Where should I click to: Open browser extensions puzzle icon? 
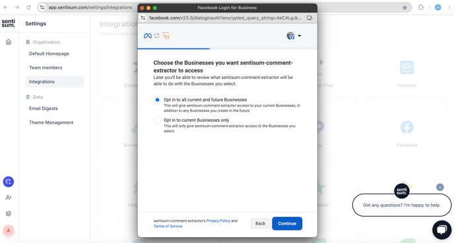pos(421,7)
